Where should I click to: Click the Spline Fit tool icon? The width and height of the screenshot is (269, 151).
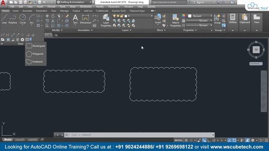click(3, 35)
